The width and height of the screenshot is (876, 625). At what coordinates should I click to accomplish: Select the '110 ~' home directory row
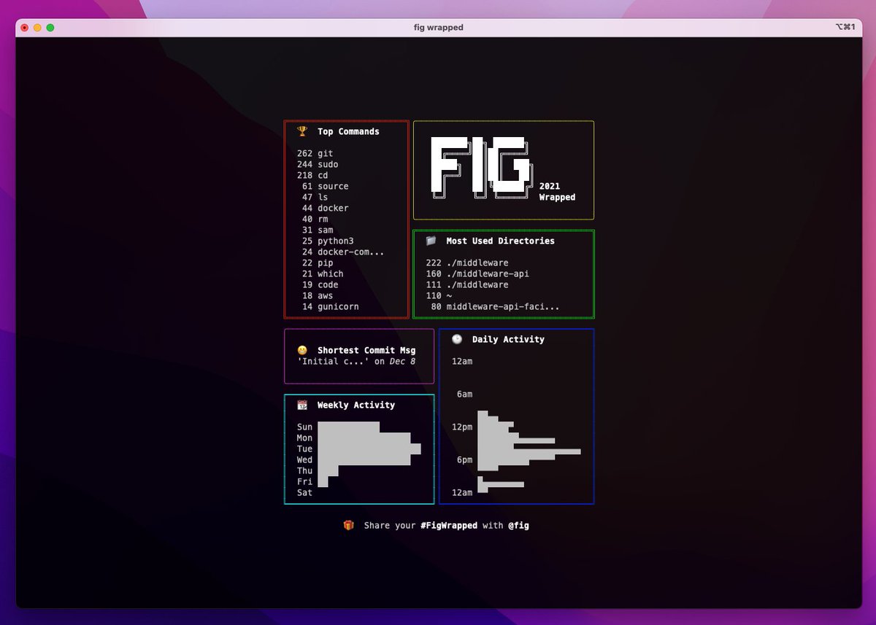439,295
